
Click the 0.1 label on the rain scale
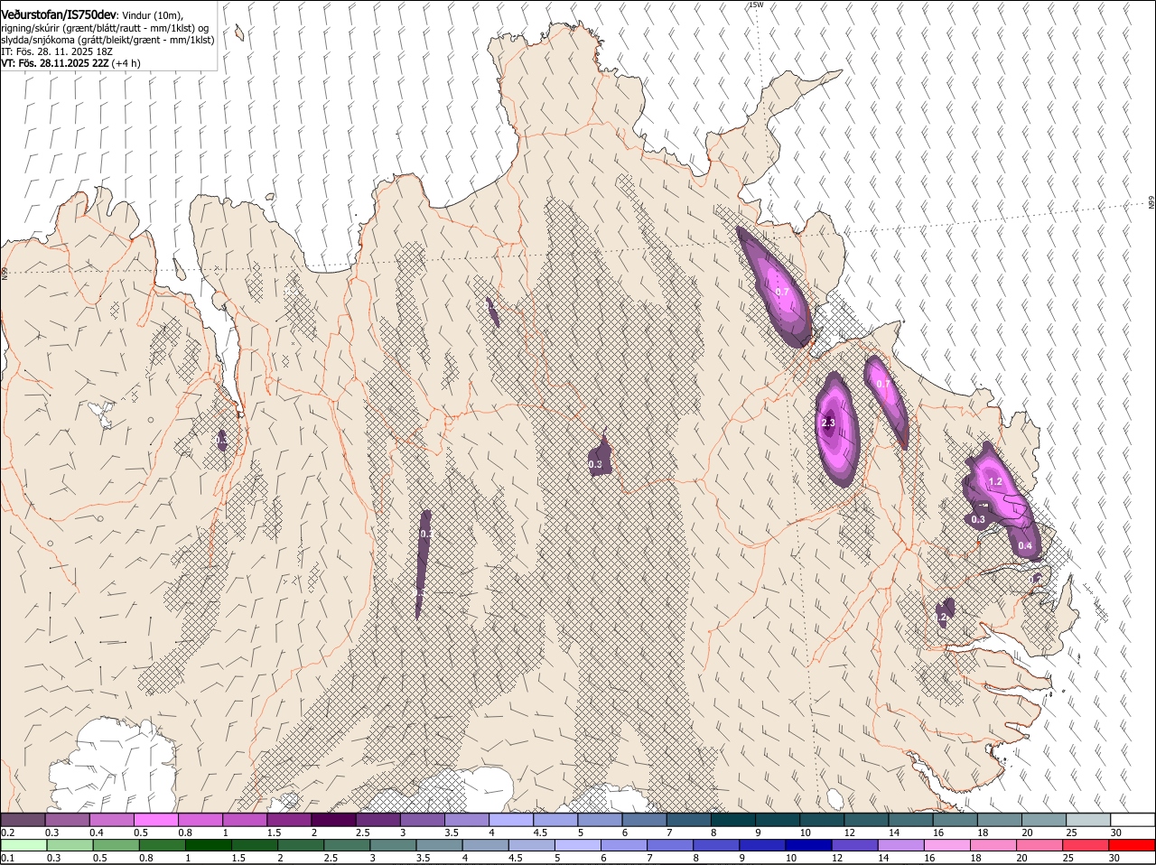(x=7, y=858)
